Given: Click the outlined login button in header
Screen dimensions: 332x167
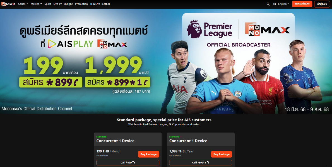Looking at the screenshot, I should [x=322, y=4].
